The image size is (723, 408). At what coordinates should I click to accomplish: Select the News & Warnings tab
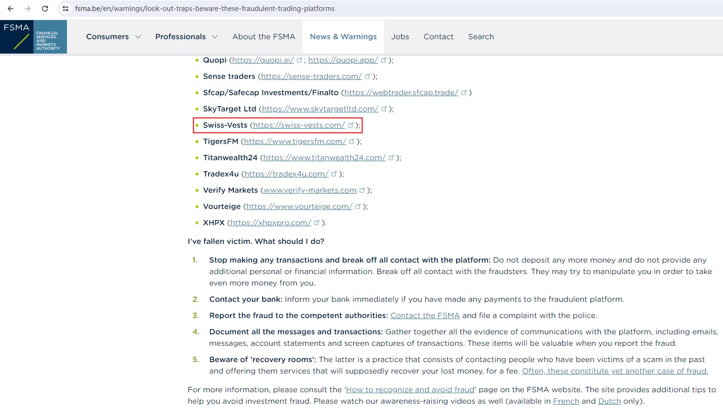343,37
